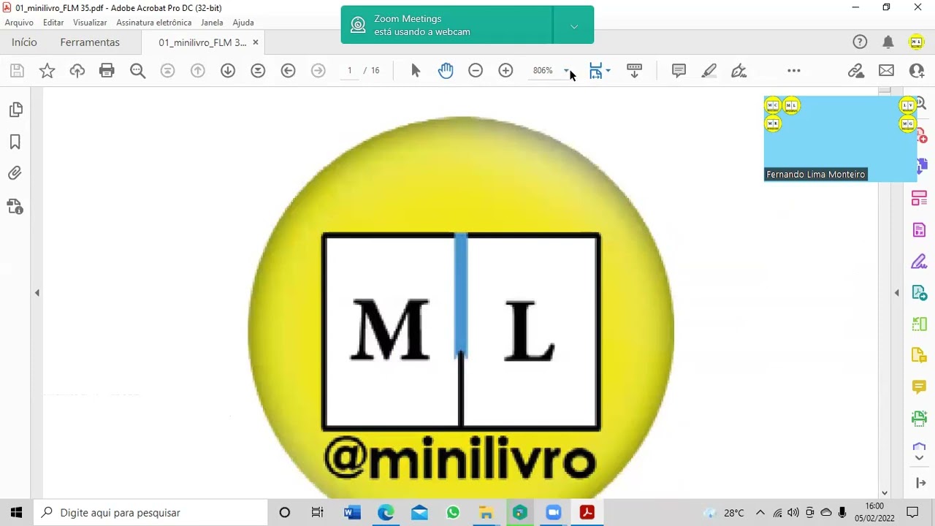Image resolution: width=935 pixels, height=526 pixels.
Task: Open the attachments paperclip panel
Action: point(15,173)
